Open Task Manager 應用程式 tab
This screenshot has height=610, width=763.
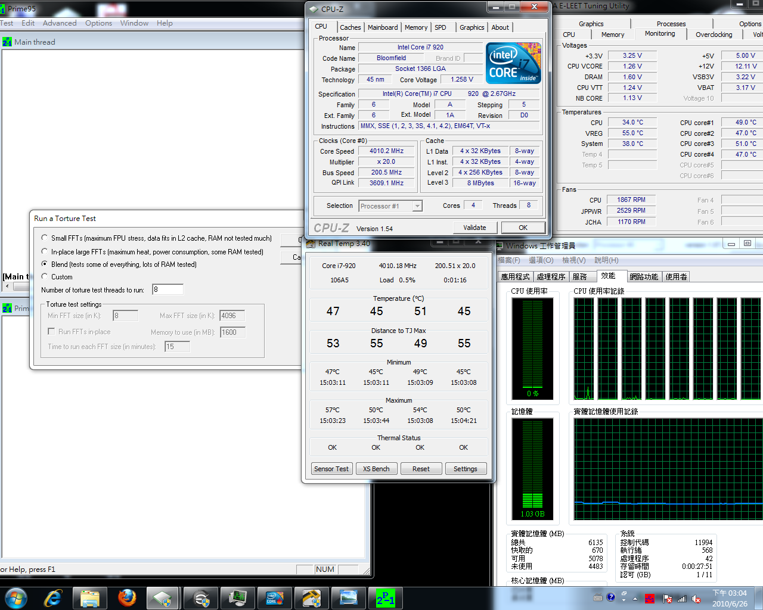pos(516,277)
